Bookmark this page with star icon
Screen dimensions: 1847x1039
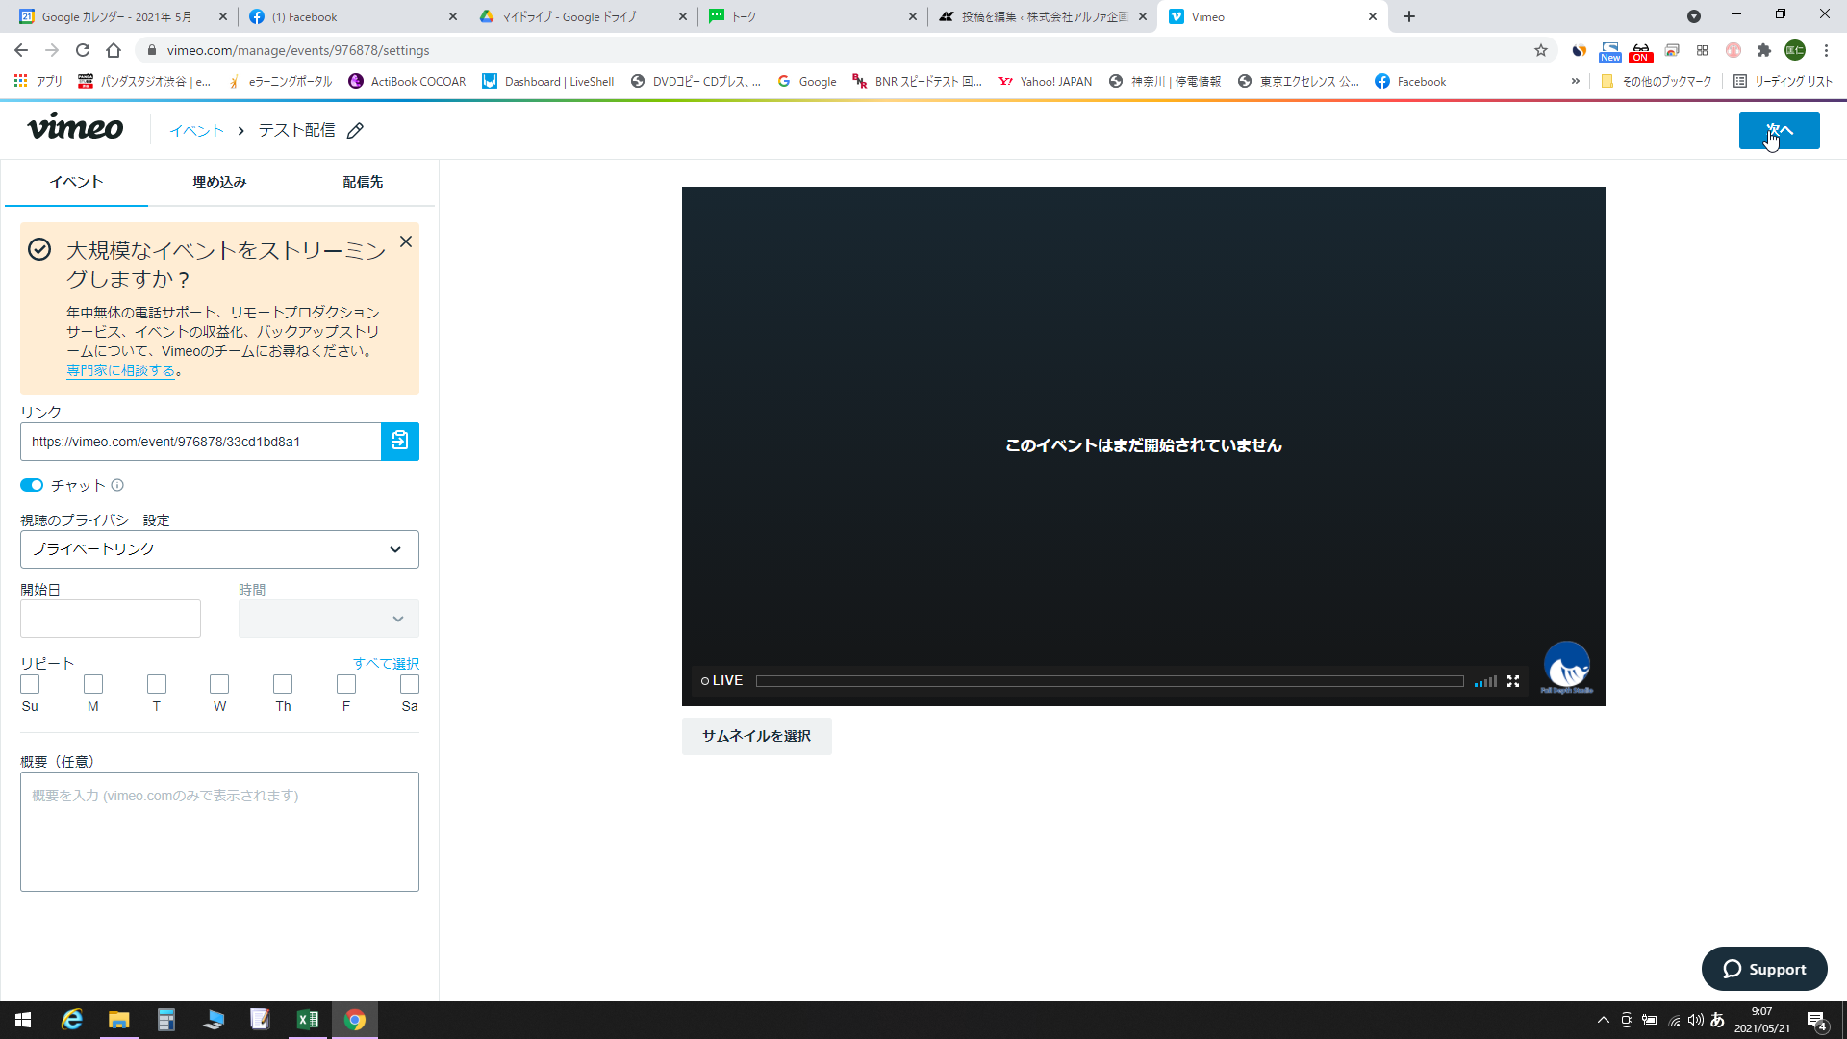[1541, 50]
